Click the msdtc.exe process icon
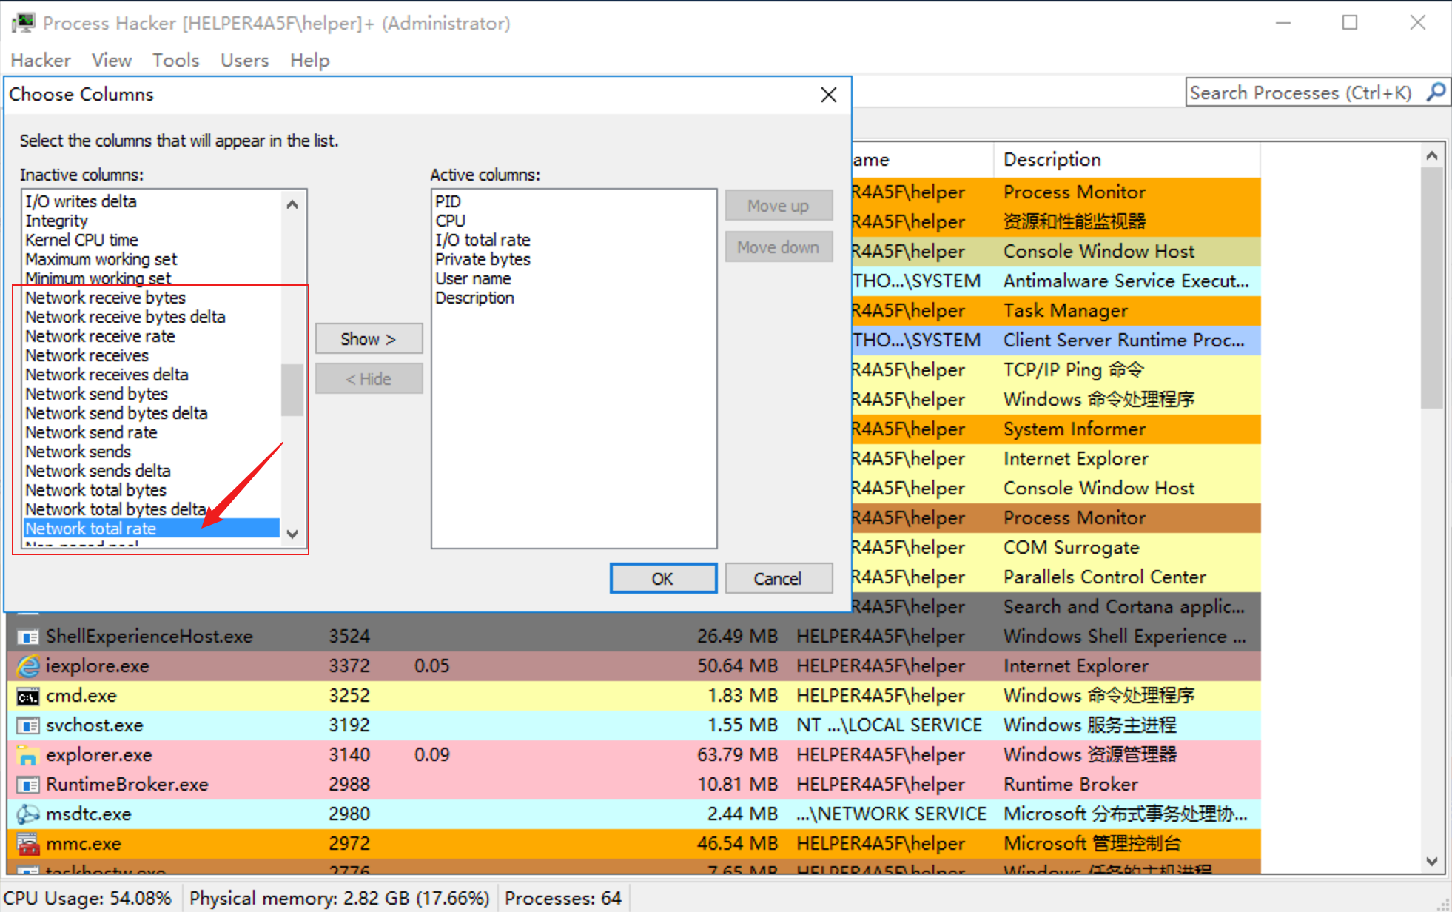 coord(28,814)
